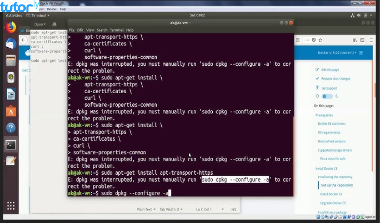Click the battery icon in top bar

click(x=366, y=15)
